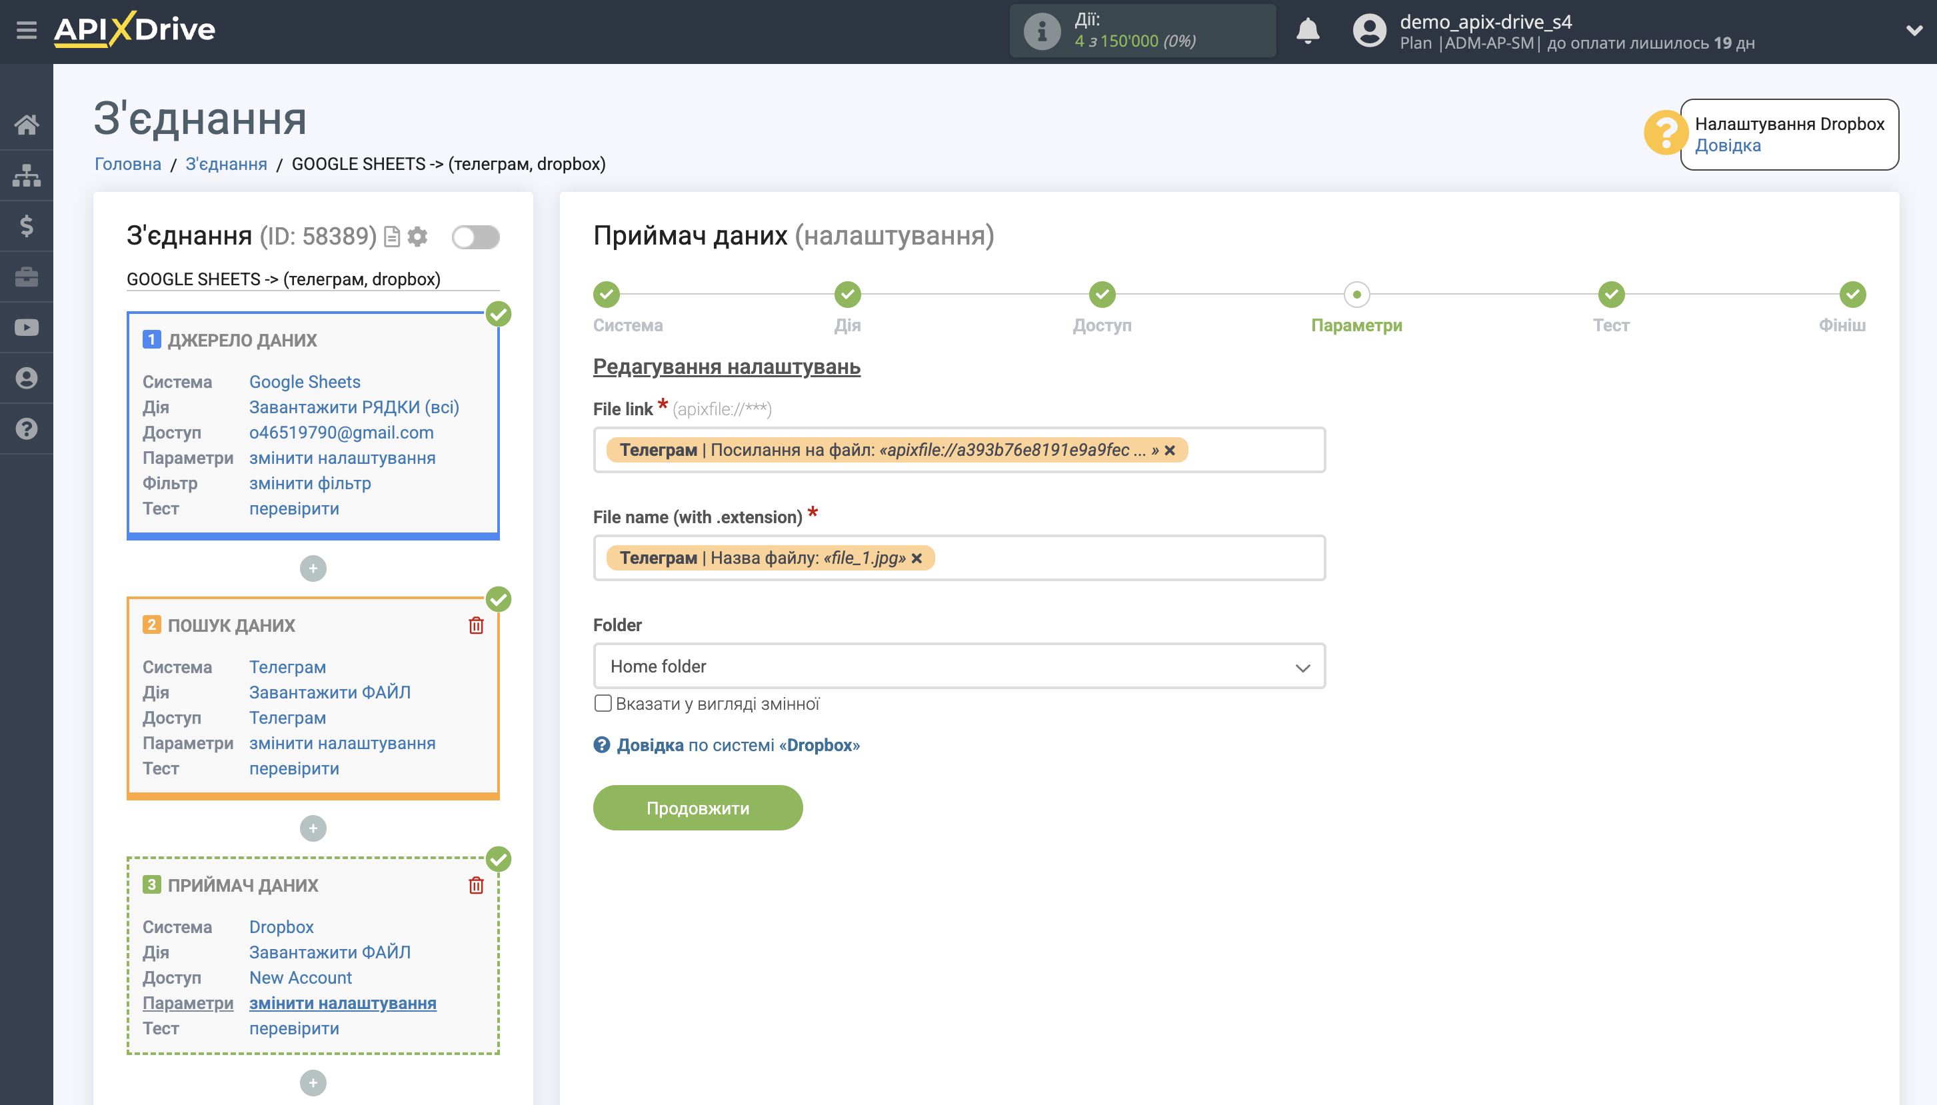Remove the Телеграм file name tag
The height and width of the screenshot is (1105, 1937).
[917, 558]
